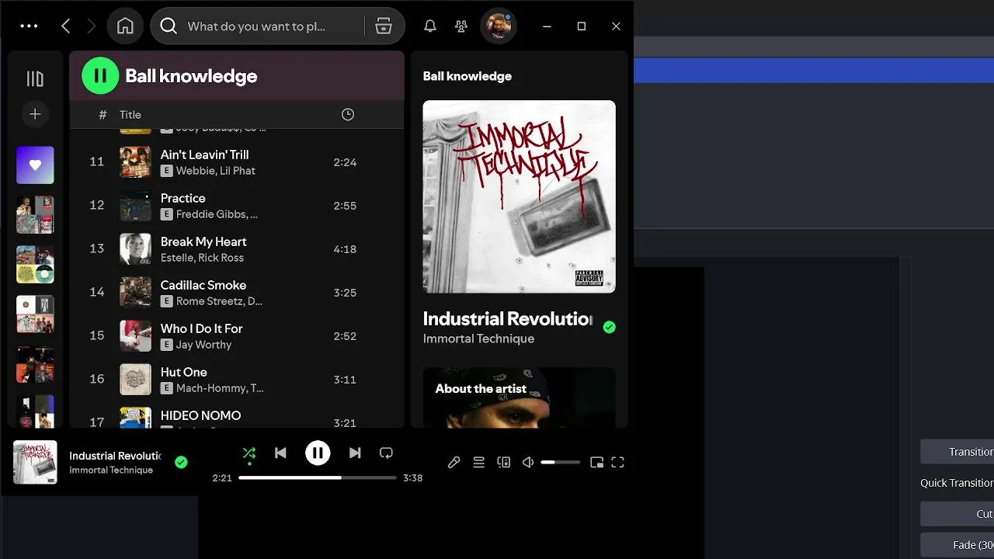This screenshot has height=559, width=994.
Task: Open the profile avatar menu
Action: coord(499,26)
